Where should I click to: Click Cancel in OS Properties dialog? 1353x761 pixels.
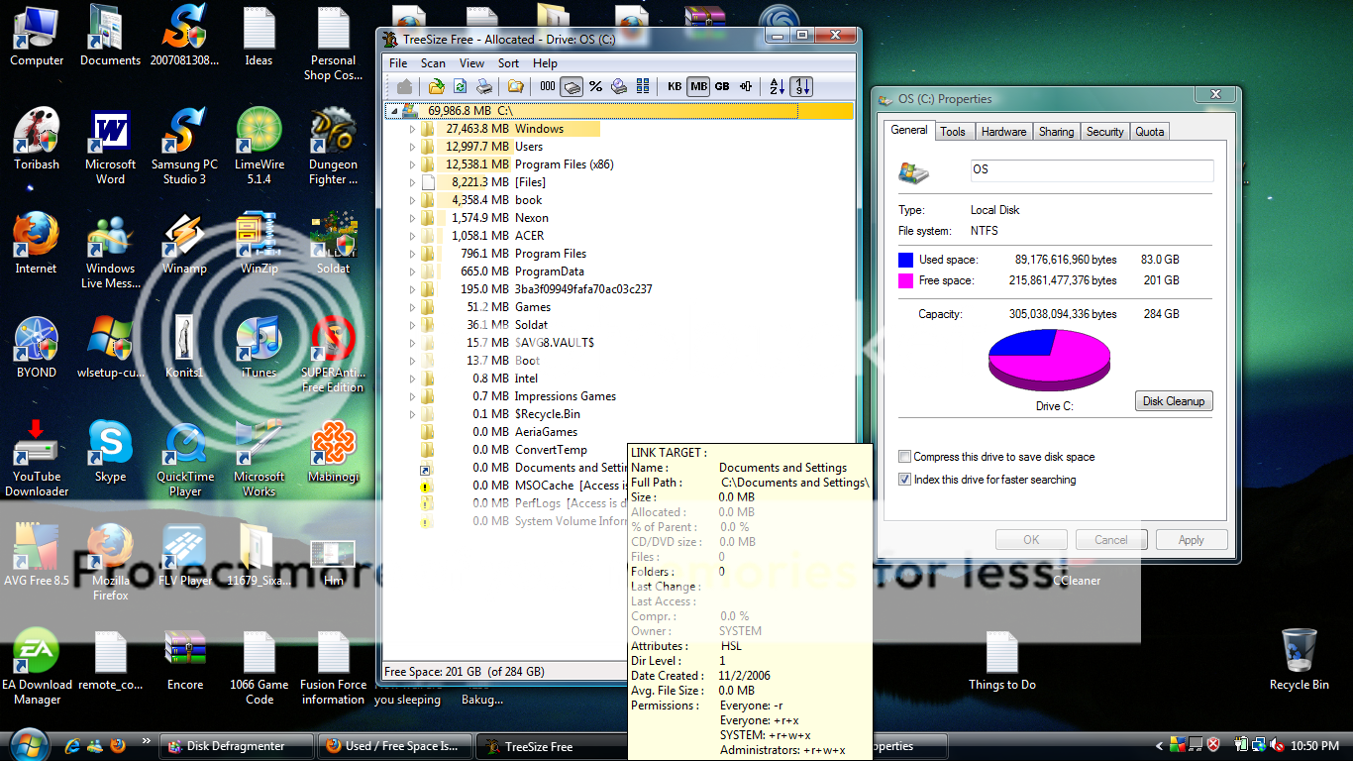coord(1110,540)
